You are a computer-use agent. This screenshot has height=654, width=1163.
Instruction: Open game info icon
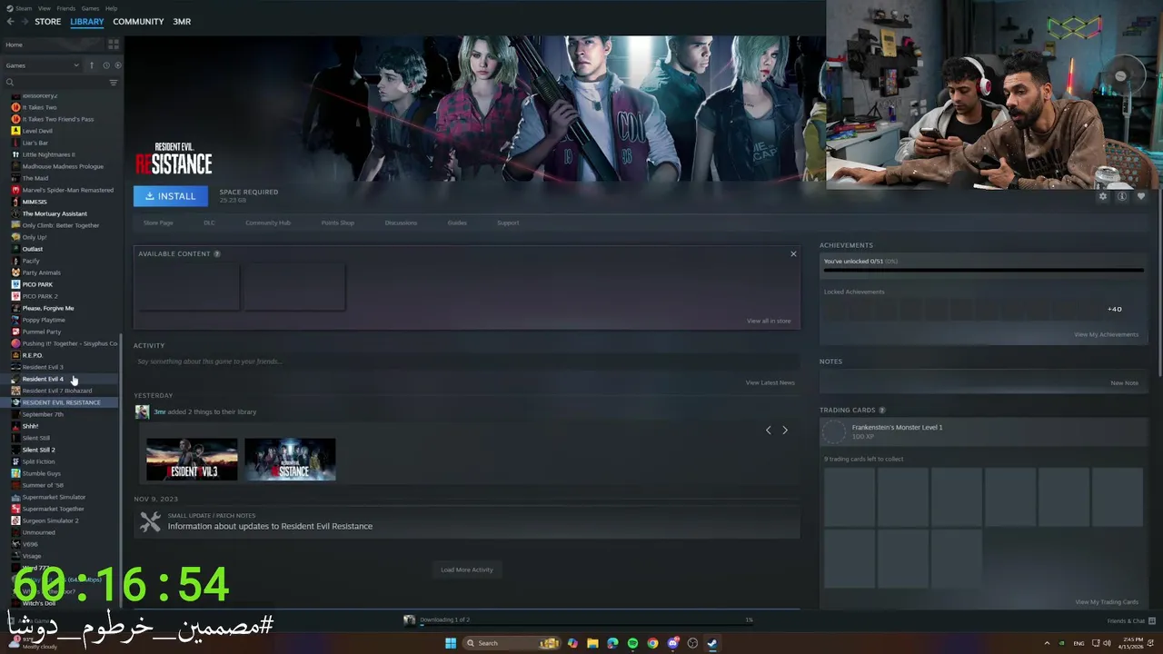[1122, 196]
